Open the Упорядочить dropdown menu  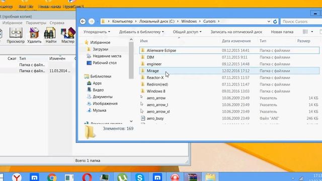[97, 32]
